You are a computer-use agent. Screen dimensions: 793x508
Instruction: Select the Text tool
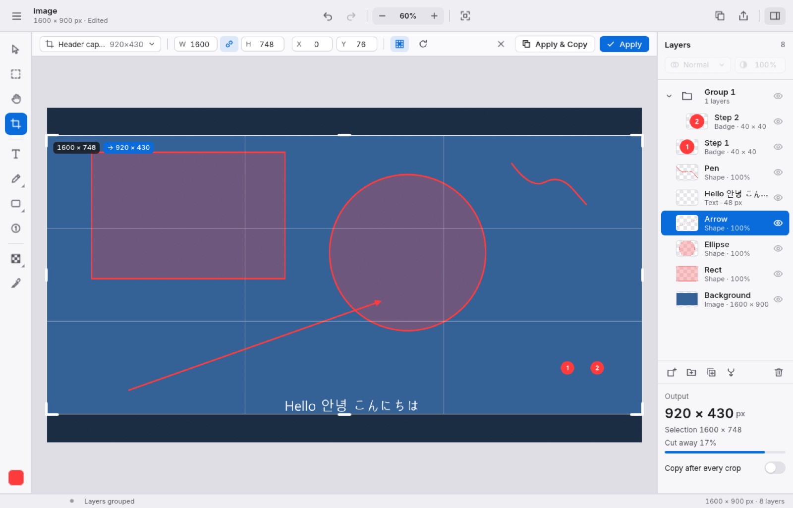16,154
